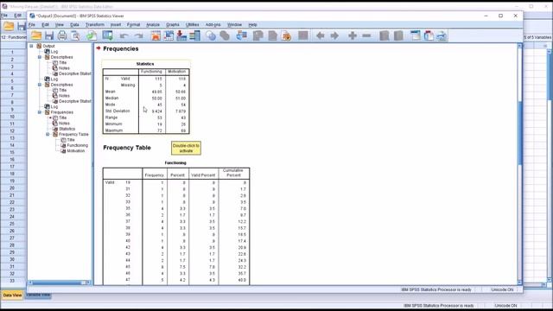Select Last Output toolbar icon
Viewport: 553px width, 311px height.
point(242,35)
